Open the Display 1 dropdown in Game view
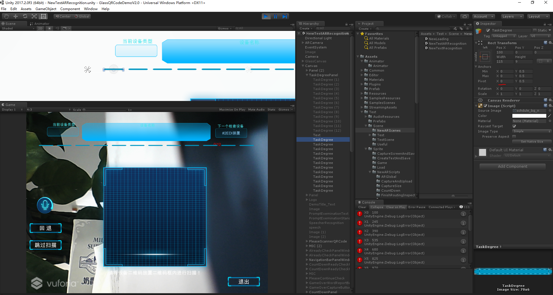The width and height of the screenshot is (553, 295). [12, 110]
